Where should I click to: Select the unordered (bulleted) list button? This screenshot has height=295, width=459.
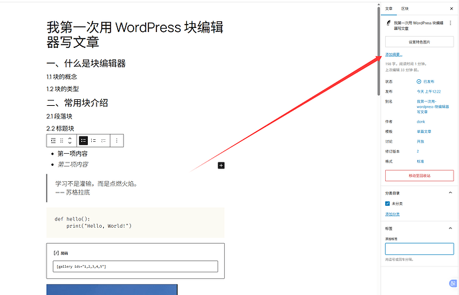83,141
